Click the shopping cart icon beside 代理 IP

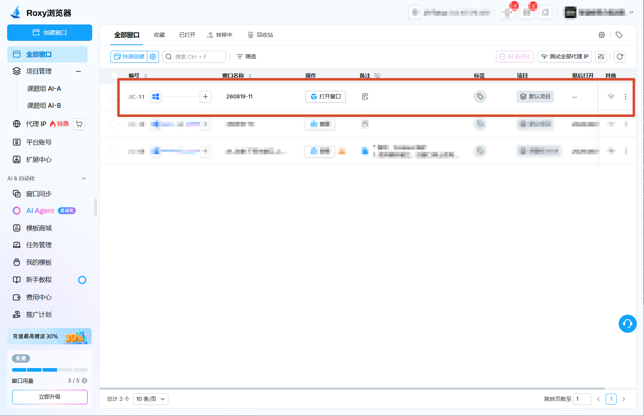click(x=79, y=124)
